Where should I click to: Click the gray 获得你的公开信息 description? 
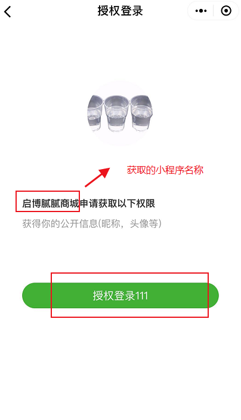click(x=92, y=223)
